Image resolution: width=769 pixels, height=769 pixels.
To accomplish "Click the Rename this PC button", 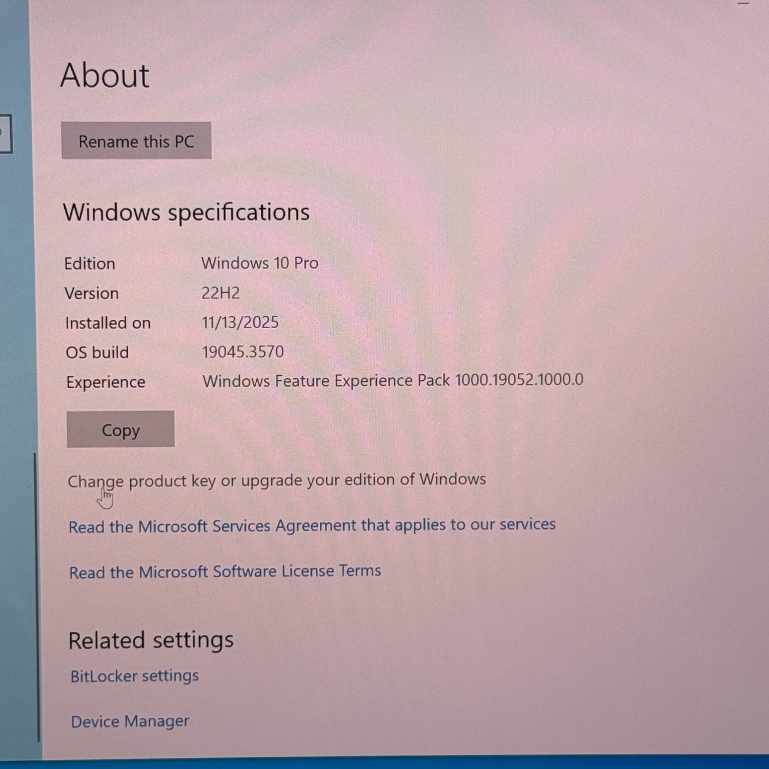I will point(136,141).
